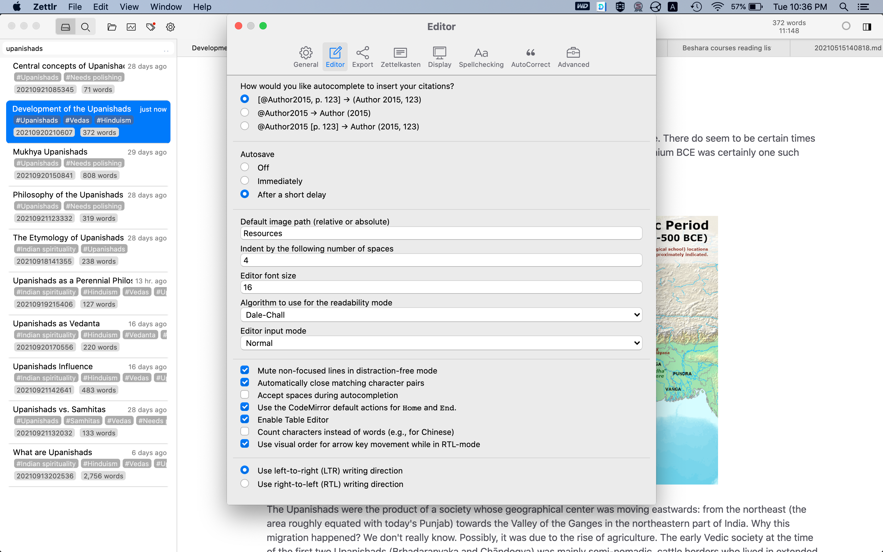
Task: Open the Window menu
Action: (166, 6)
